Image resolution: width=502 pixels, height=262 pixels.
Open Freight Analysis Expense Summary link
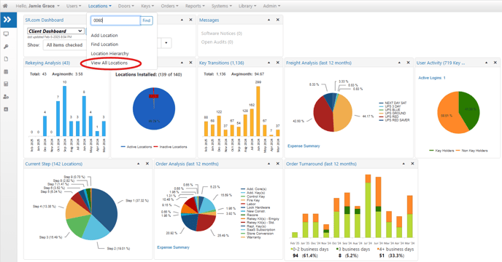pyautogui.click(x=304, y=146)
